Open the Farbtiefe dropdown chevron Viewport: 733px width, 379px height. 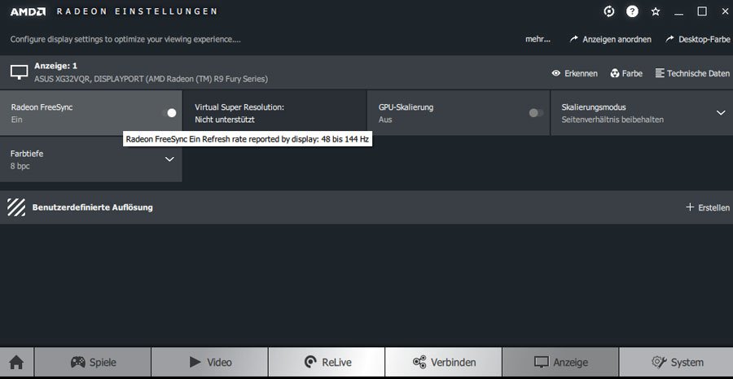[169, 159]
